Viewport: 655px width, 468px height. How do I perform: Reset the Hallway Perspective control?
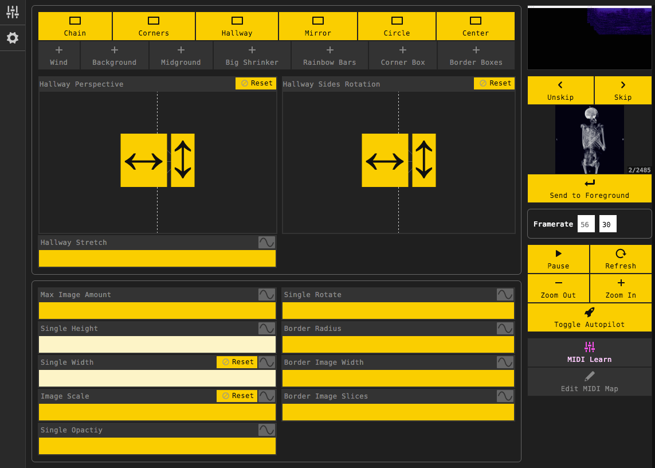coord(256,83)
